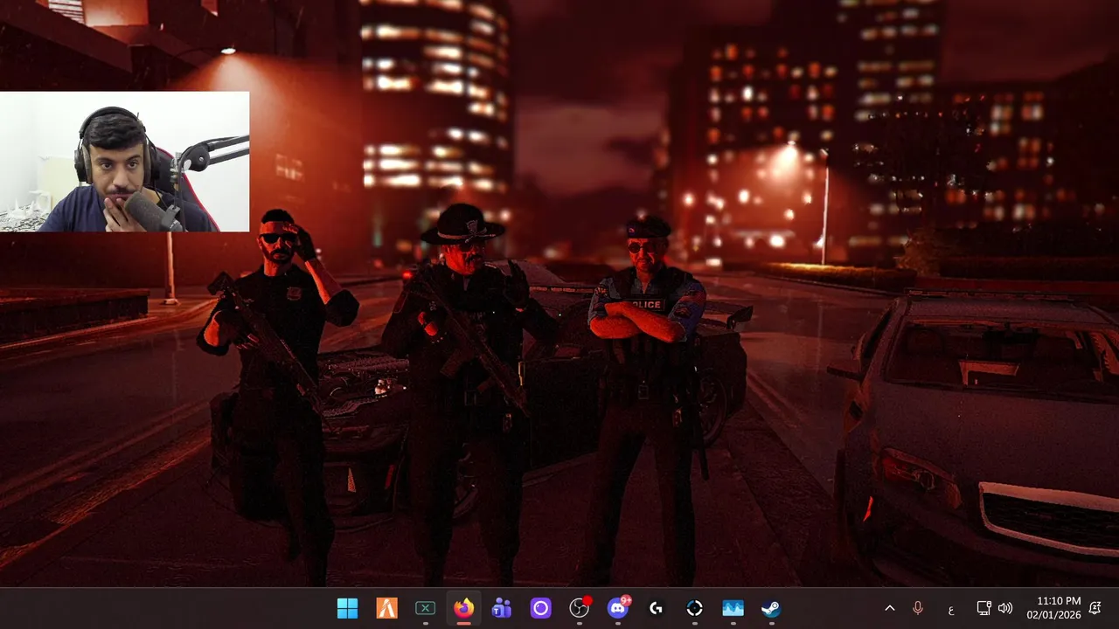This screenshot has width=1119, height=629.
Task: Open the notifications bell icon
Action: [x=1095, y=608]
